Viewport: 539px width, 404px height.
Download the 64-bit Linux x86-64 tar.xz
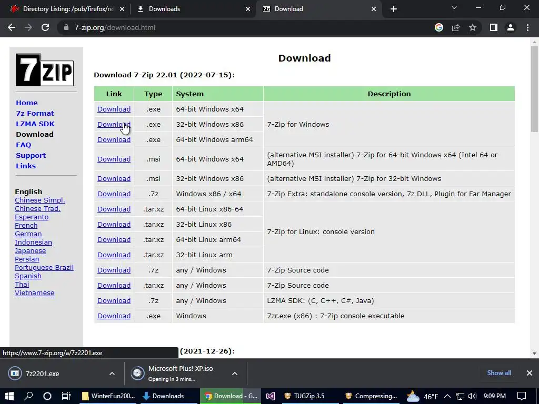(x=114, y=209)
